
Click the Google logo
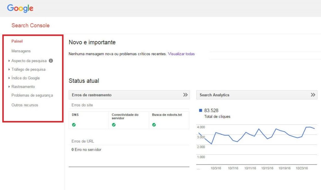20,8
